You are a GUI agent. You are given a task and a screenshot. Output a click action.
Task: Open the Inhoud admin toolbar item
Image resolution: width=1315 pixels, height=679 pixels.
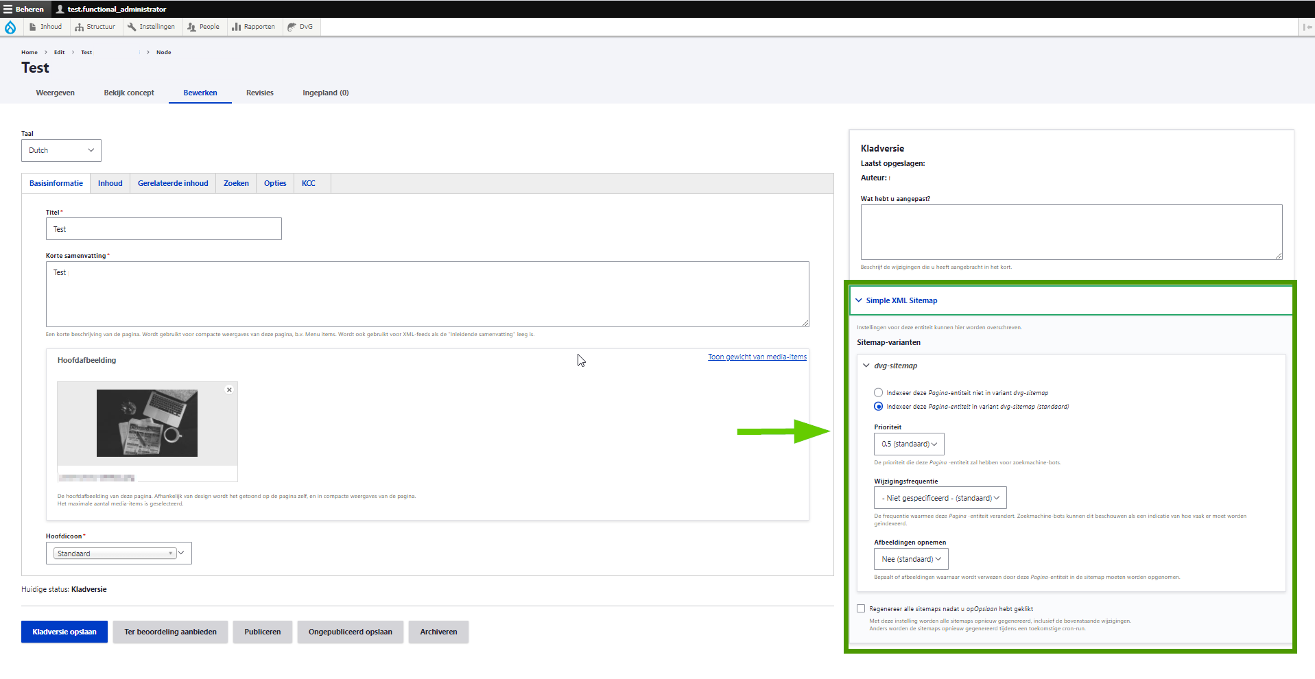tap(45, 27)
